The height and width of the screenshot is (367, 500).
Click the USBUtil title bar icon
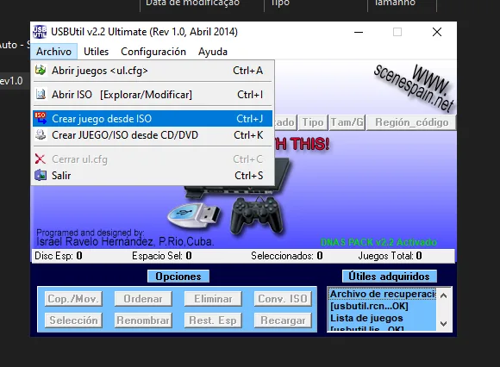click(40, 32)
